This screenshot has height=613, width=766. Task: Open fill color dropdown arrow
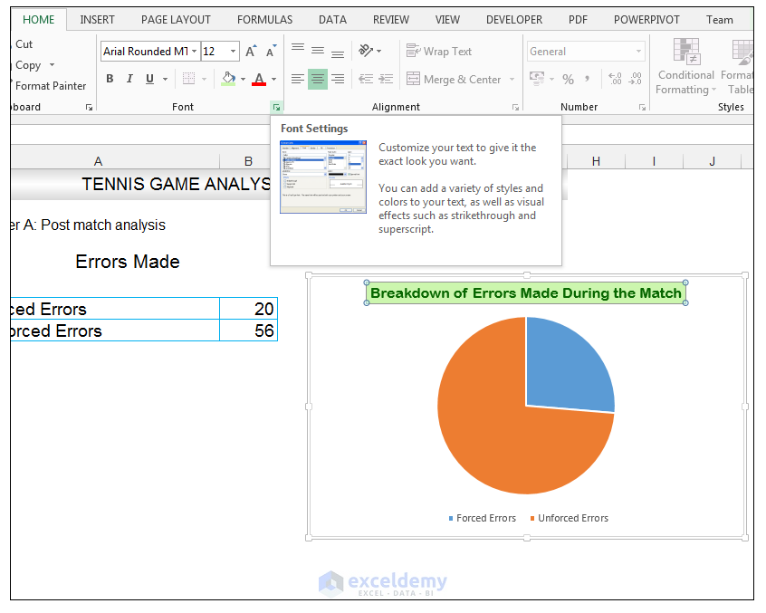pyautogui.click(x=243, y=79)
